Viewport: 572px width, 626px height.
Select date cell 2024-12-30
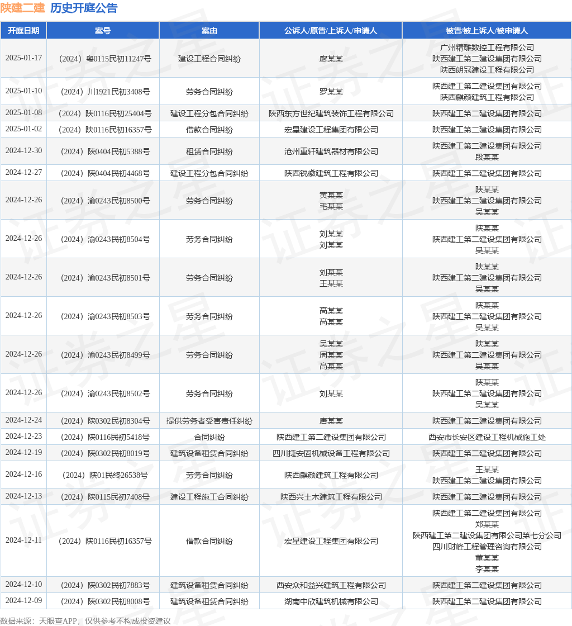23,150
